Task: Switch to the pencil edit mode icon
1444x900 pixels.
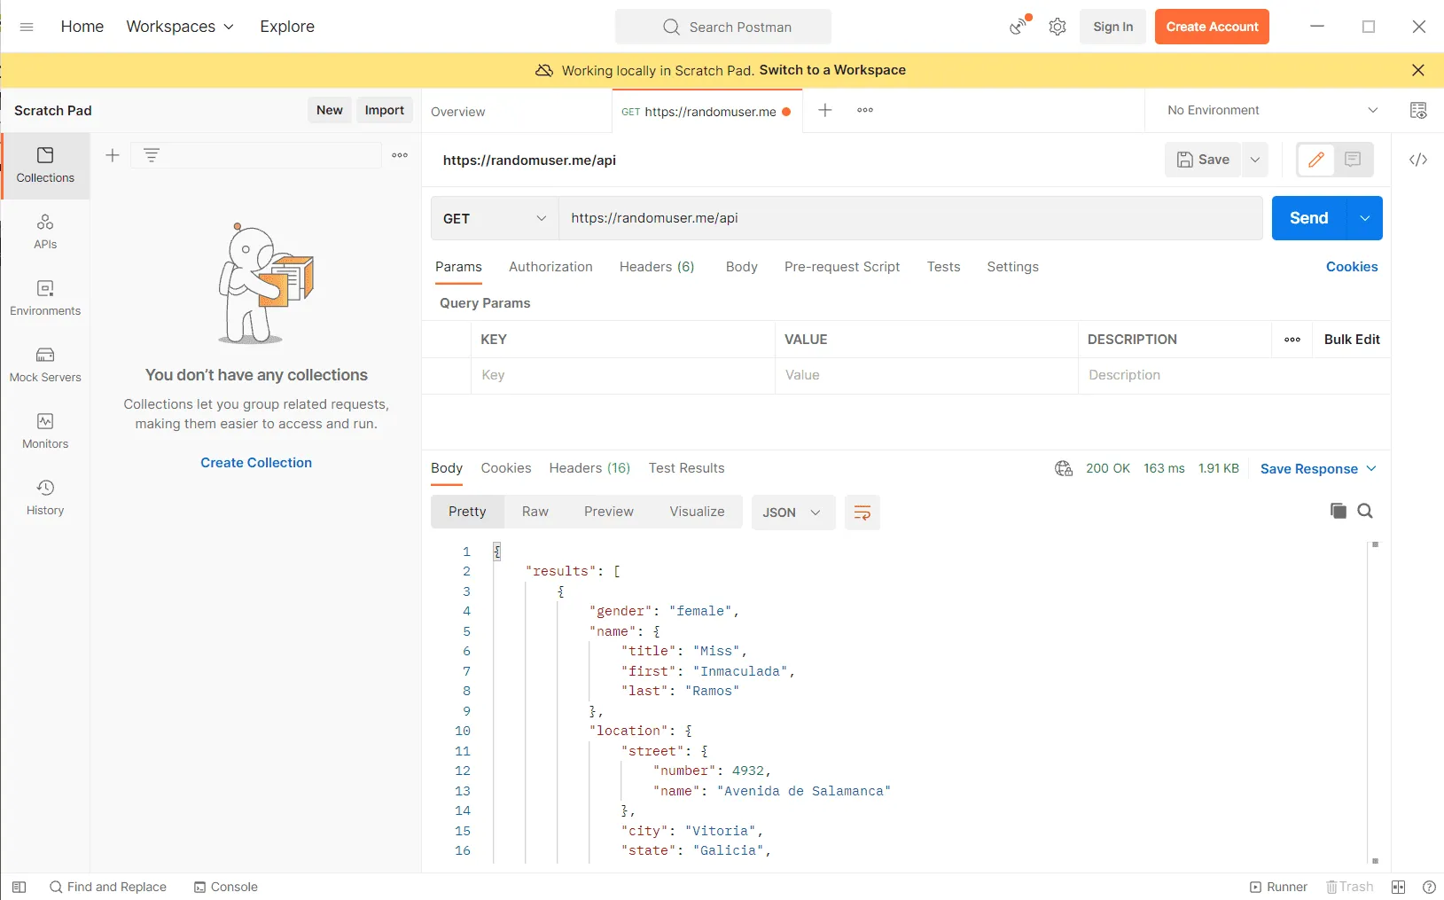Action: coord(1316,160)
